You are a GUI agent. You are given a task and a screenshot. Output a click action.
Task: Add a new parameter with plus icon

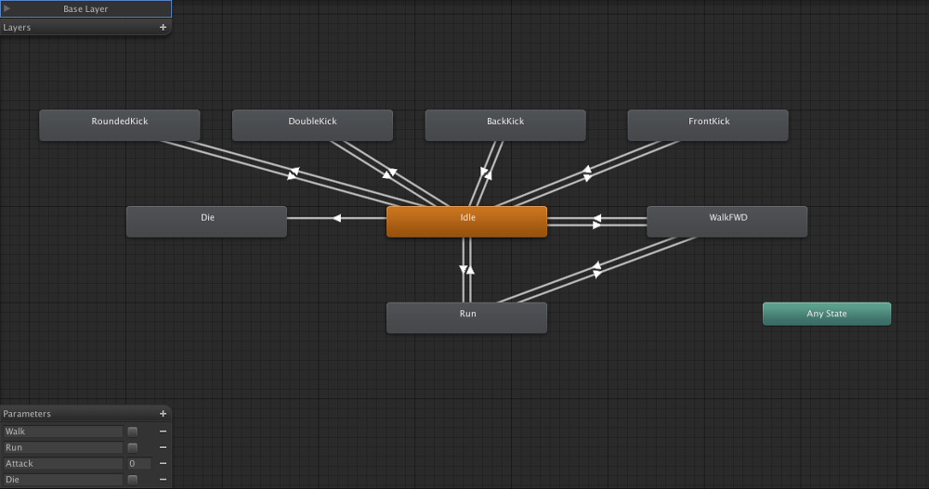pyautogui.click(x=163, y=413)
